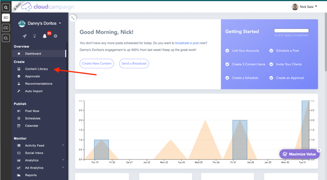Click the Ad Analytics line chart icon
The height and width of the screenshot is (180, 327).
19,168
